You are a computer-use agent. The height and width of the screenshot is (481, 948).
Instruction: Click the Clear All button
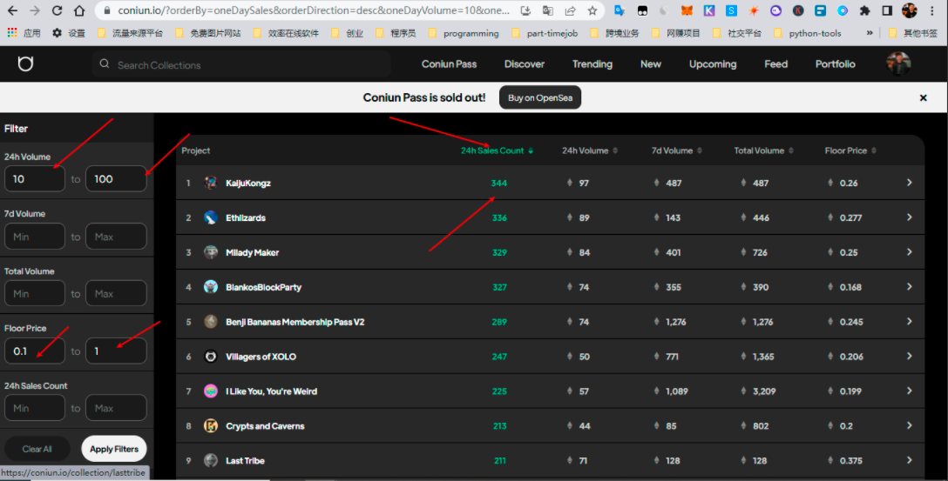coord(37,449)
